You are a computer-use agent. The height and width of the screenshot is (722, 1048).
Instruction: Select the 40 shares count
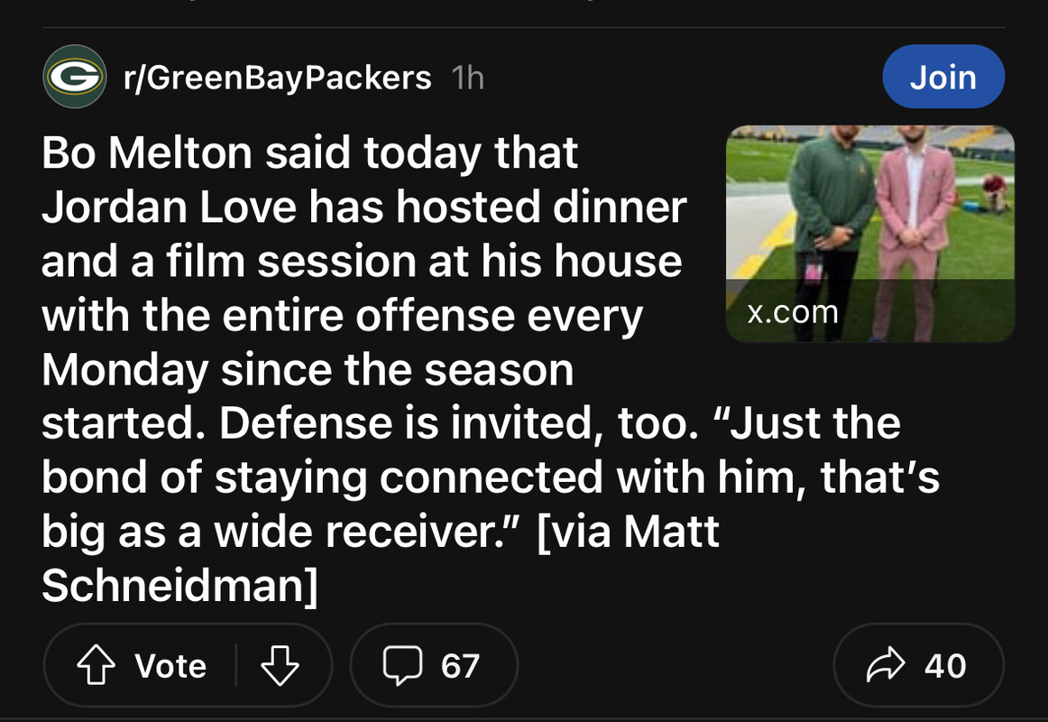tap(945, 666)
